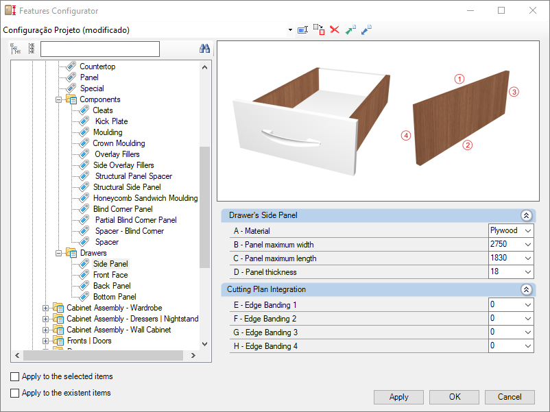Click the binoculars search icon
The image size is (550, 412).
point(204,49)
